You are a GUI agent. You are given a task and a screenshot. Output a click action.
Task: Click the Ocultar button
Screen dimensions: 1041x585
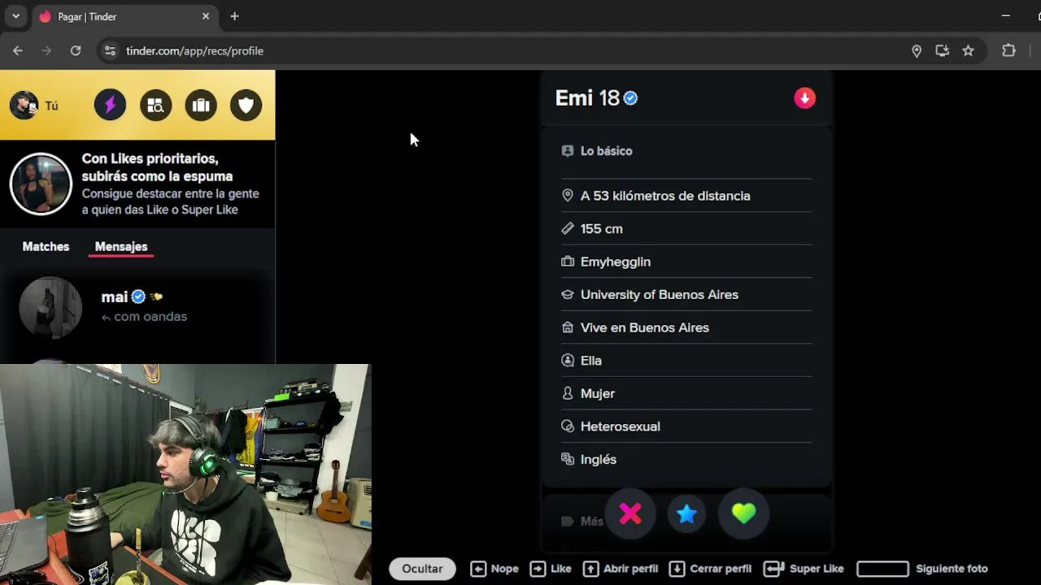point(422,569)
